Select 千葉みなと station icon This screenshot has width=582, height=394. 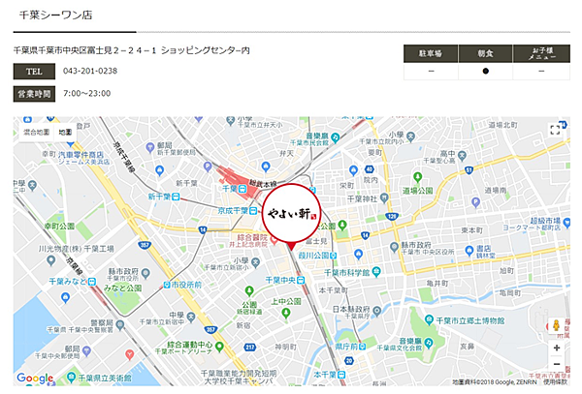(92, 282)
